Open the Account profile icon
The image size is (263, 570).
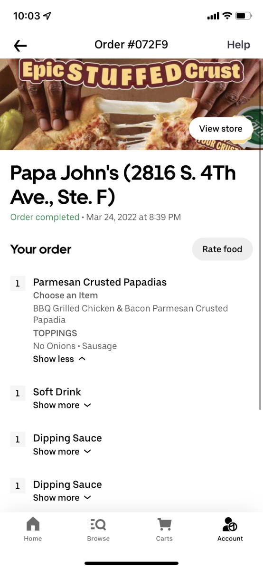[x=230, y=524]
